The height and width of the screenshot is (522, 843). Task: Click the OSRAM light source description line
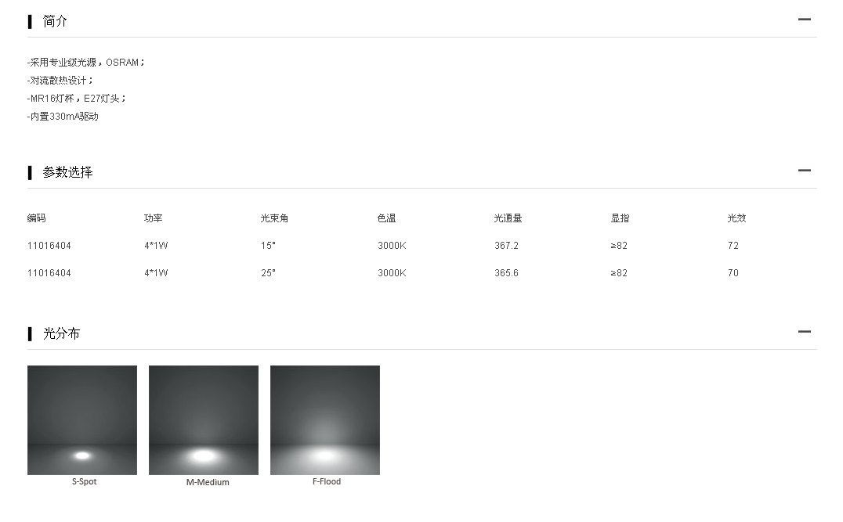pyautogui.click(x=86, y=62)
